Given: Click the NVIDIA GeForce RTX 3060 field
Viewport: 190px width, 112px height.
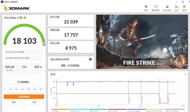Looking at the screenshot, I should tap(24, 58).
